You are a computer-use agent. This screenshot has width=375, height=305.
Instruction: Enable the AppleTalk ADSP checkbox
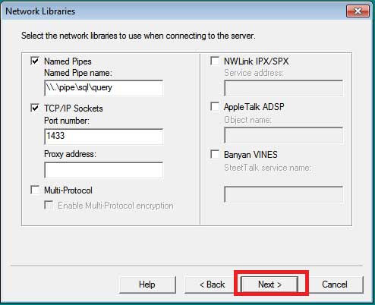click(x=215, y=106)
